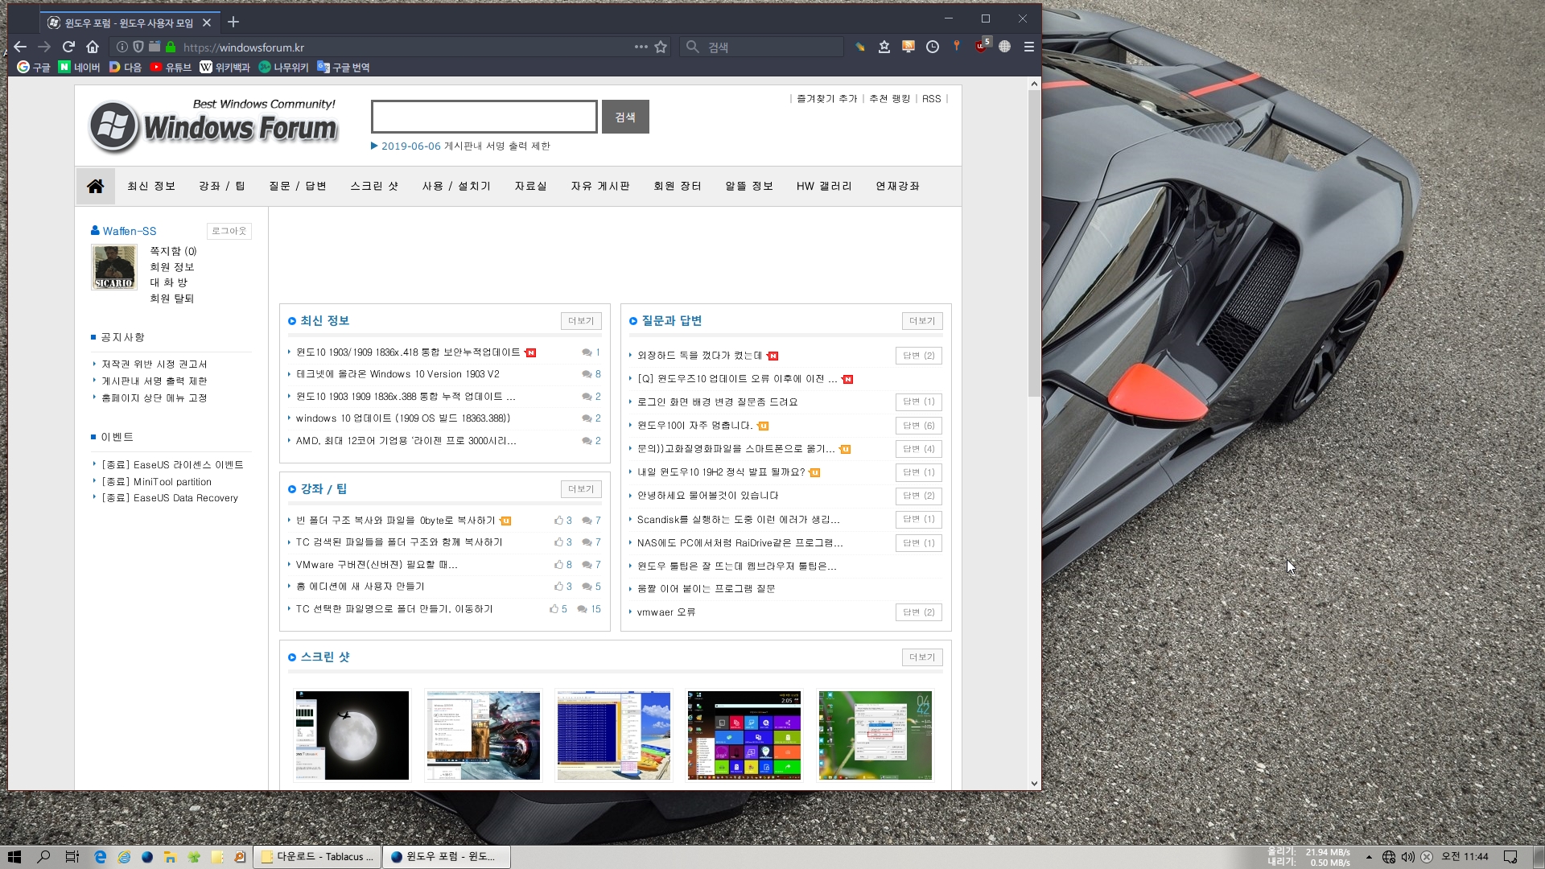The width and height of the screenshot is (1545, 869).
Task: Open the Waffen-SS profile link
Action: [x=129, y=231]
